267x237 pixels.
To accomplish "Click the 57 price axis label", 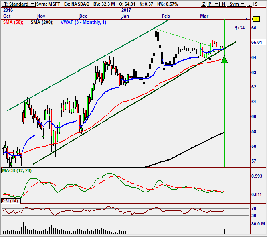I will point(254,161).
